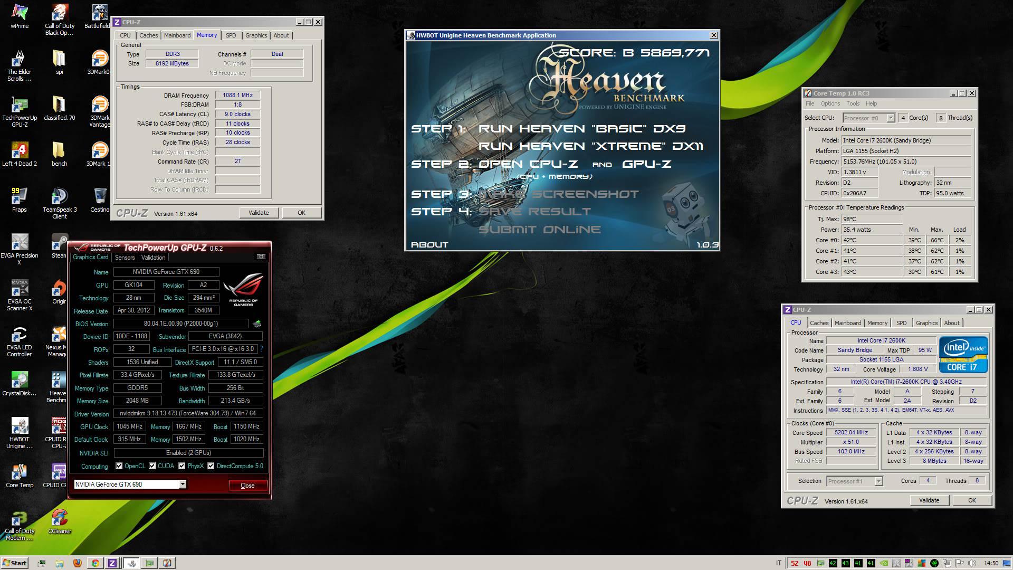Open Chrome from the taskbar
This screenshot has width=1013, height=570.
click(x=95, y=563)
